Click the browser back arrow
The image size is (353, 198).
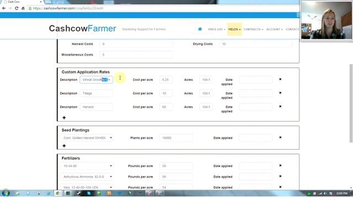[x=4, y=8]
